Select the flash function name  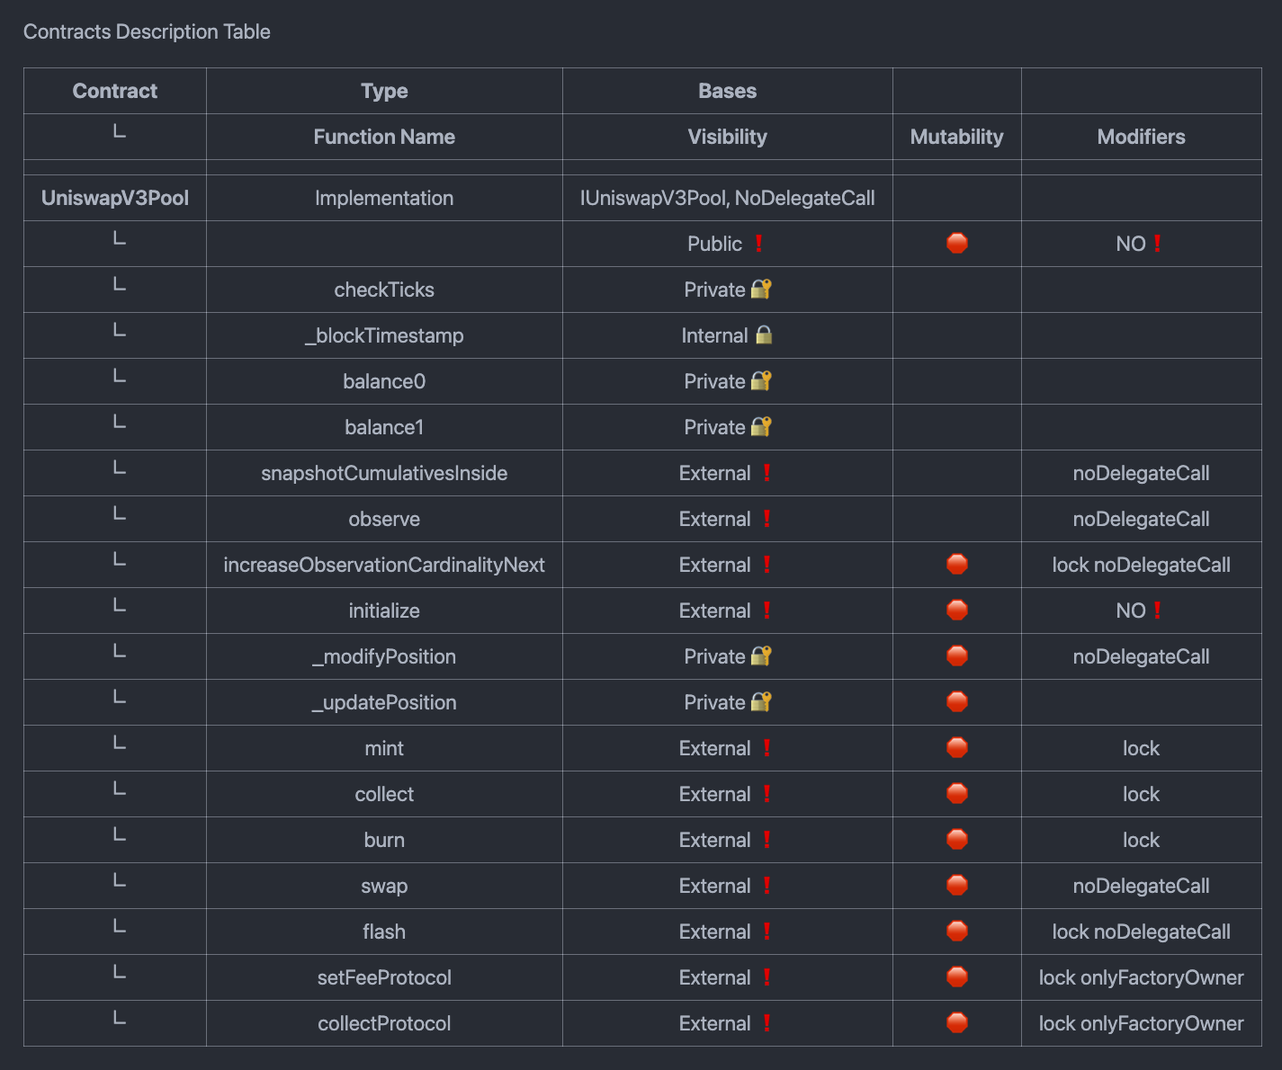tap(384, 932)
